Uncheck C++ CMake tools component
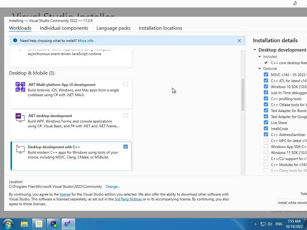Screen dimensions: 307x230 266,105
